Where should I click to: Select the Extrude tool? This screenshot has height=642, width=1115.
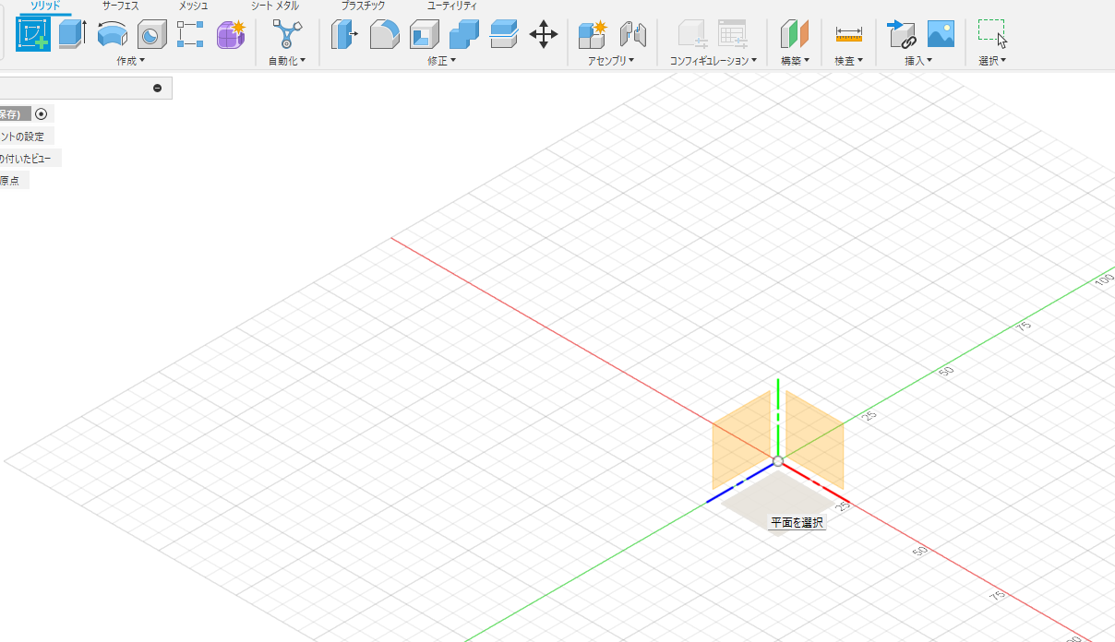[73, 34]
